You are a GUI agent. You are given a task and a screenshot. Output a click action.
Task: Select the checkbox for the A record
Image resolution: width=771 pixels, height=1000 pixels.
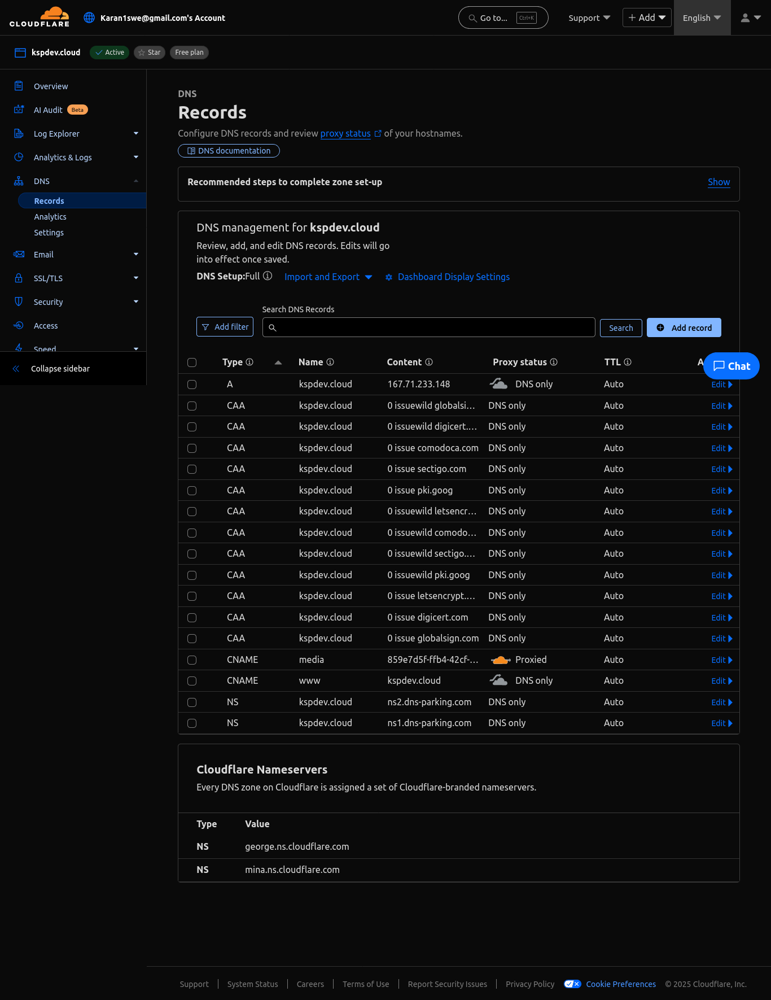192,385
